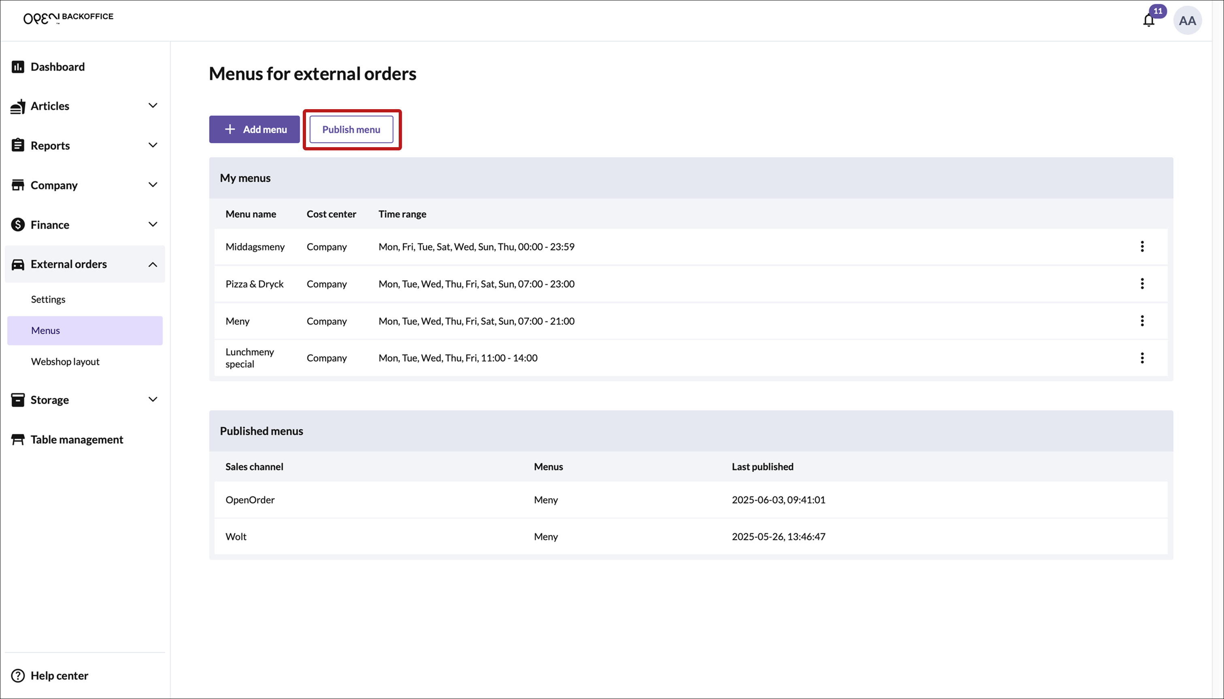Click the Cost center column header
Screen dimensions: 1224x699
coord(331,214)
